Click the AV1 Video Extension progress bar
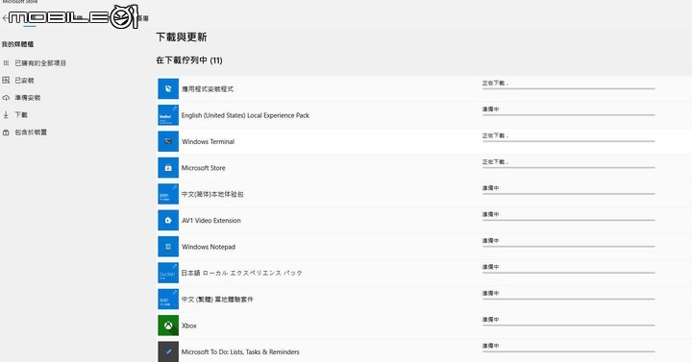The image size is (692, 362). (x=568, y=220)
